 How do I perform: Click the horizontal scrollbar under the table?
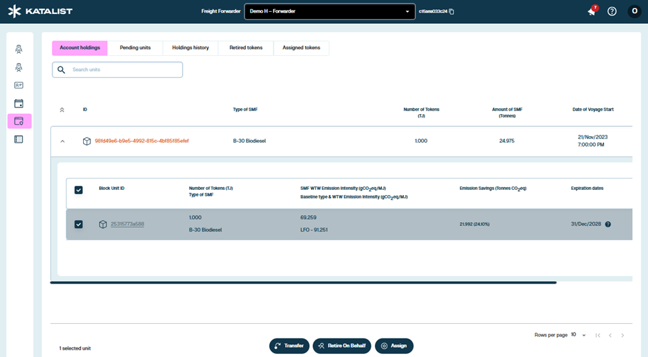[303, 283]
